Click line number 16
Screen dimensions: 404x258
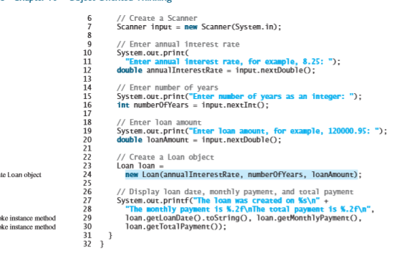coord(87,105)
